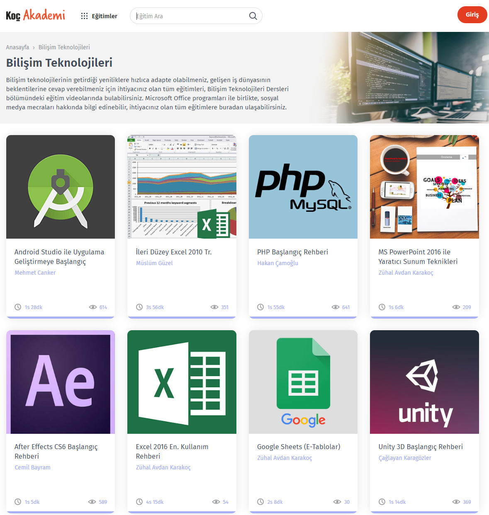Click view count 641
This screenshot has height=515, width=489.
pos(346,307)
